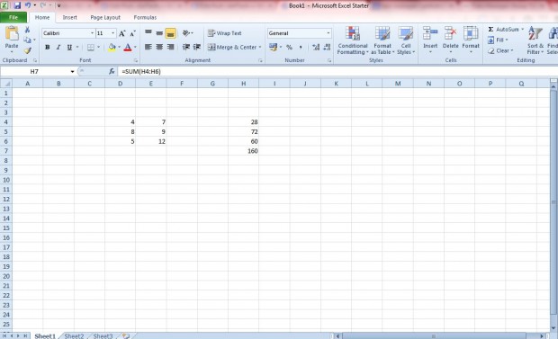Open the General number format dropdown
Screen dimensions: 558x339
coord(328,33)
